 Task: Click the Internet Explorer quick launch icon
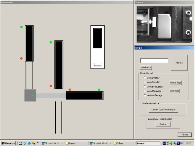point(29,143)
